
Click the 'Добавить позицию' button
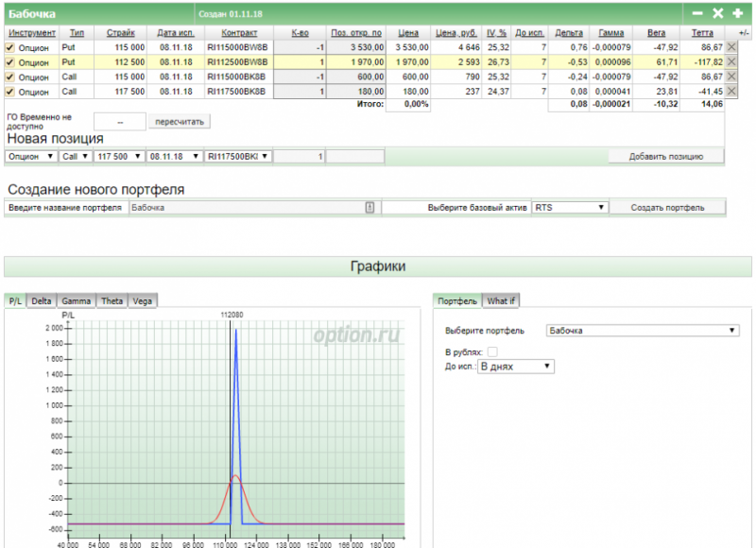tap(665, 156)
